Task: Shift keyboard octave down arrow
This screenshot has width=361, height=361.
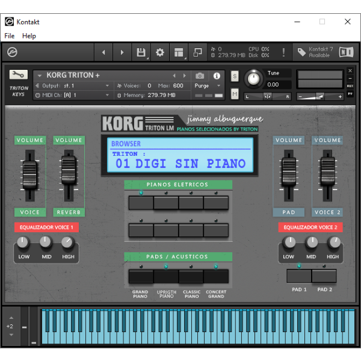Action: pyautogui.click(x=11, y=335)
